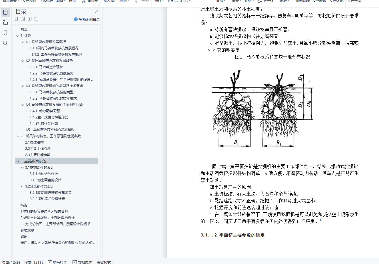Click the plus box icon under 目录

30,19
